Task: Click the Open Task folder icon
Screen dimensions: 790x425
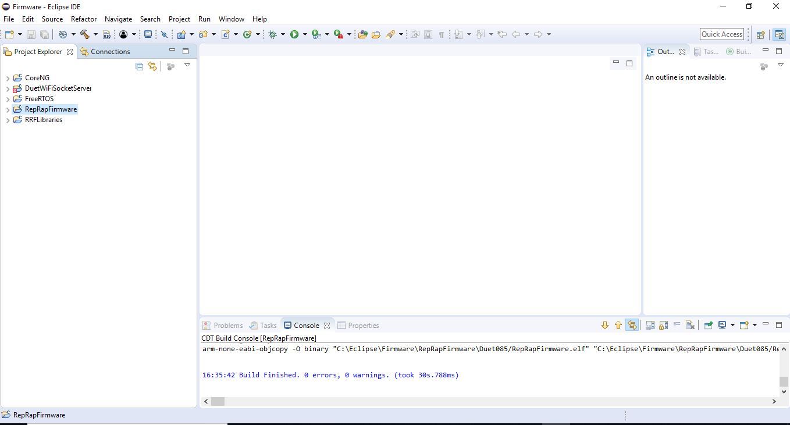Action: [x=376, y=34]
